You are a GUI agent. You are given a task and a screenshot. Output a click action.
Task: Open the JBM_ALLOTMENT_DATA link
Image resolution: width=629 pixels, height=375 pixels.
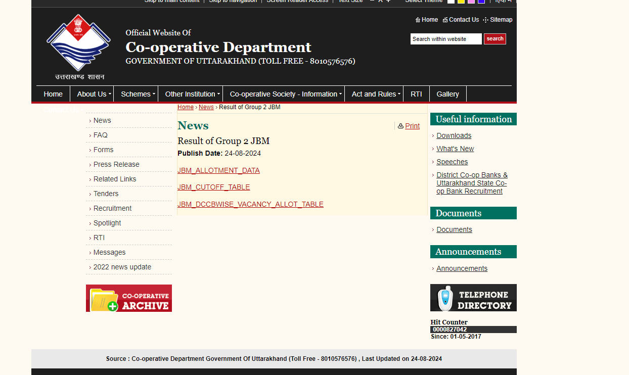point(218,170)
